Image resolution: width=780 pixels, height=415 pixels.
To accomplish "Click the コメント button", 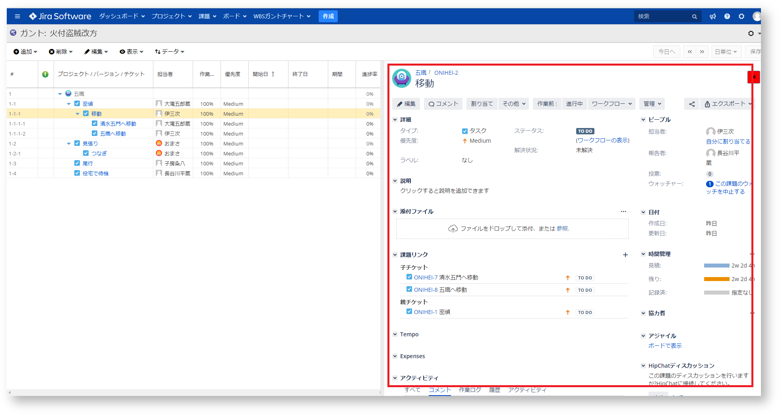I will pyautogui.click(x=443, y=104).
